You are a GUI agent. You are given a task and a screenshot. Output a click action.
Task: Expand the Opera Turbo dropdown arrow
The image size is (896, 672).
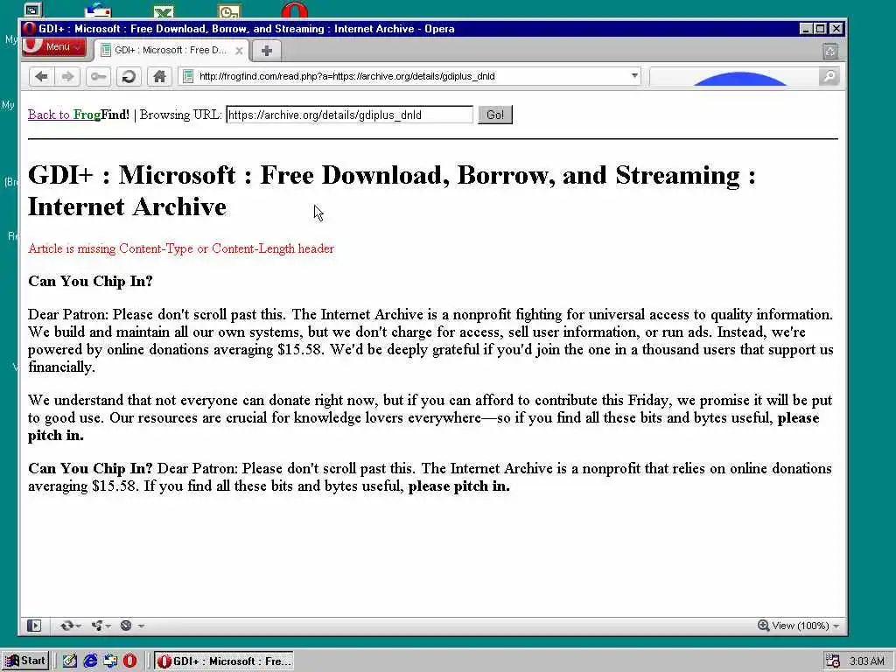click(x=141, y=626)
